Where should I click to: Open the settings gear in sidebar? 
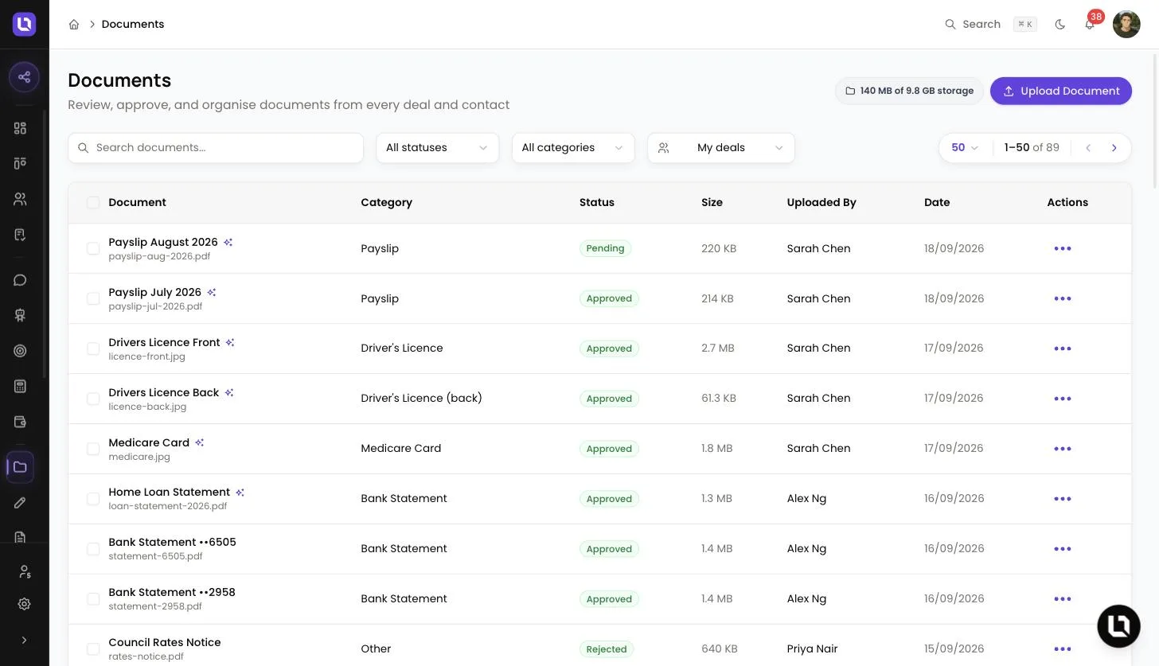click(24, 604)
